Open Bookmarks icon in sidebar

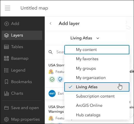tap(6, 82)
